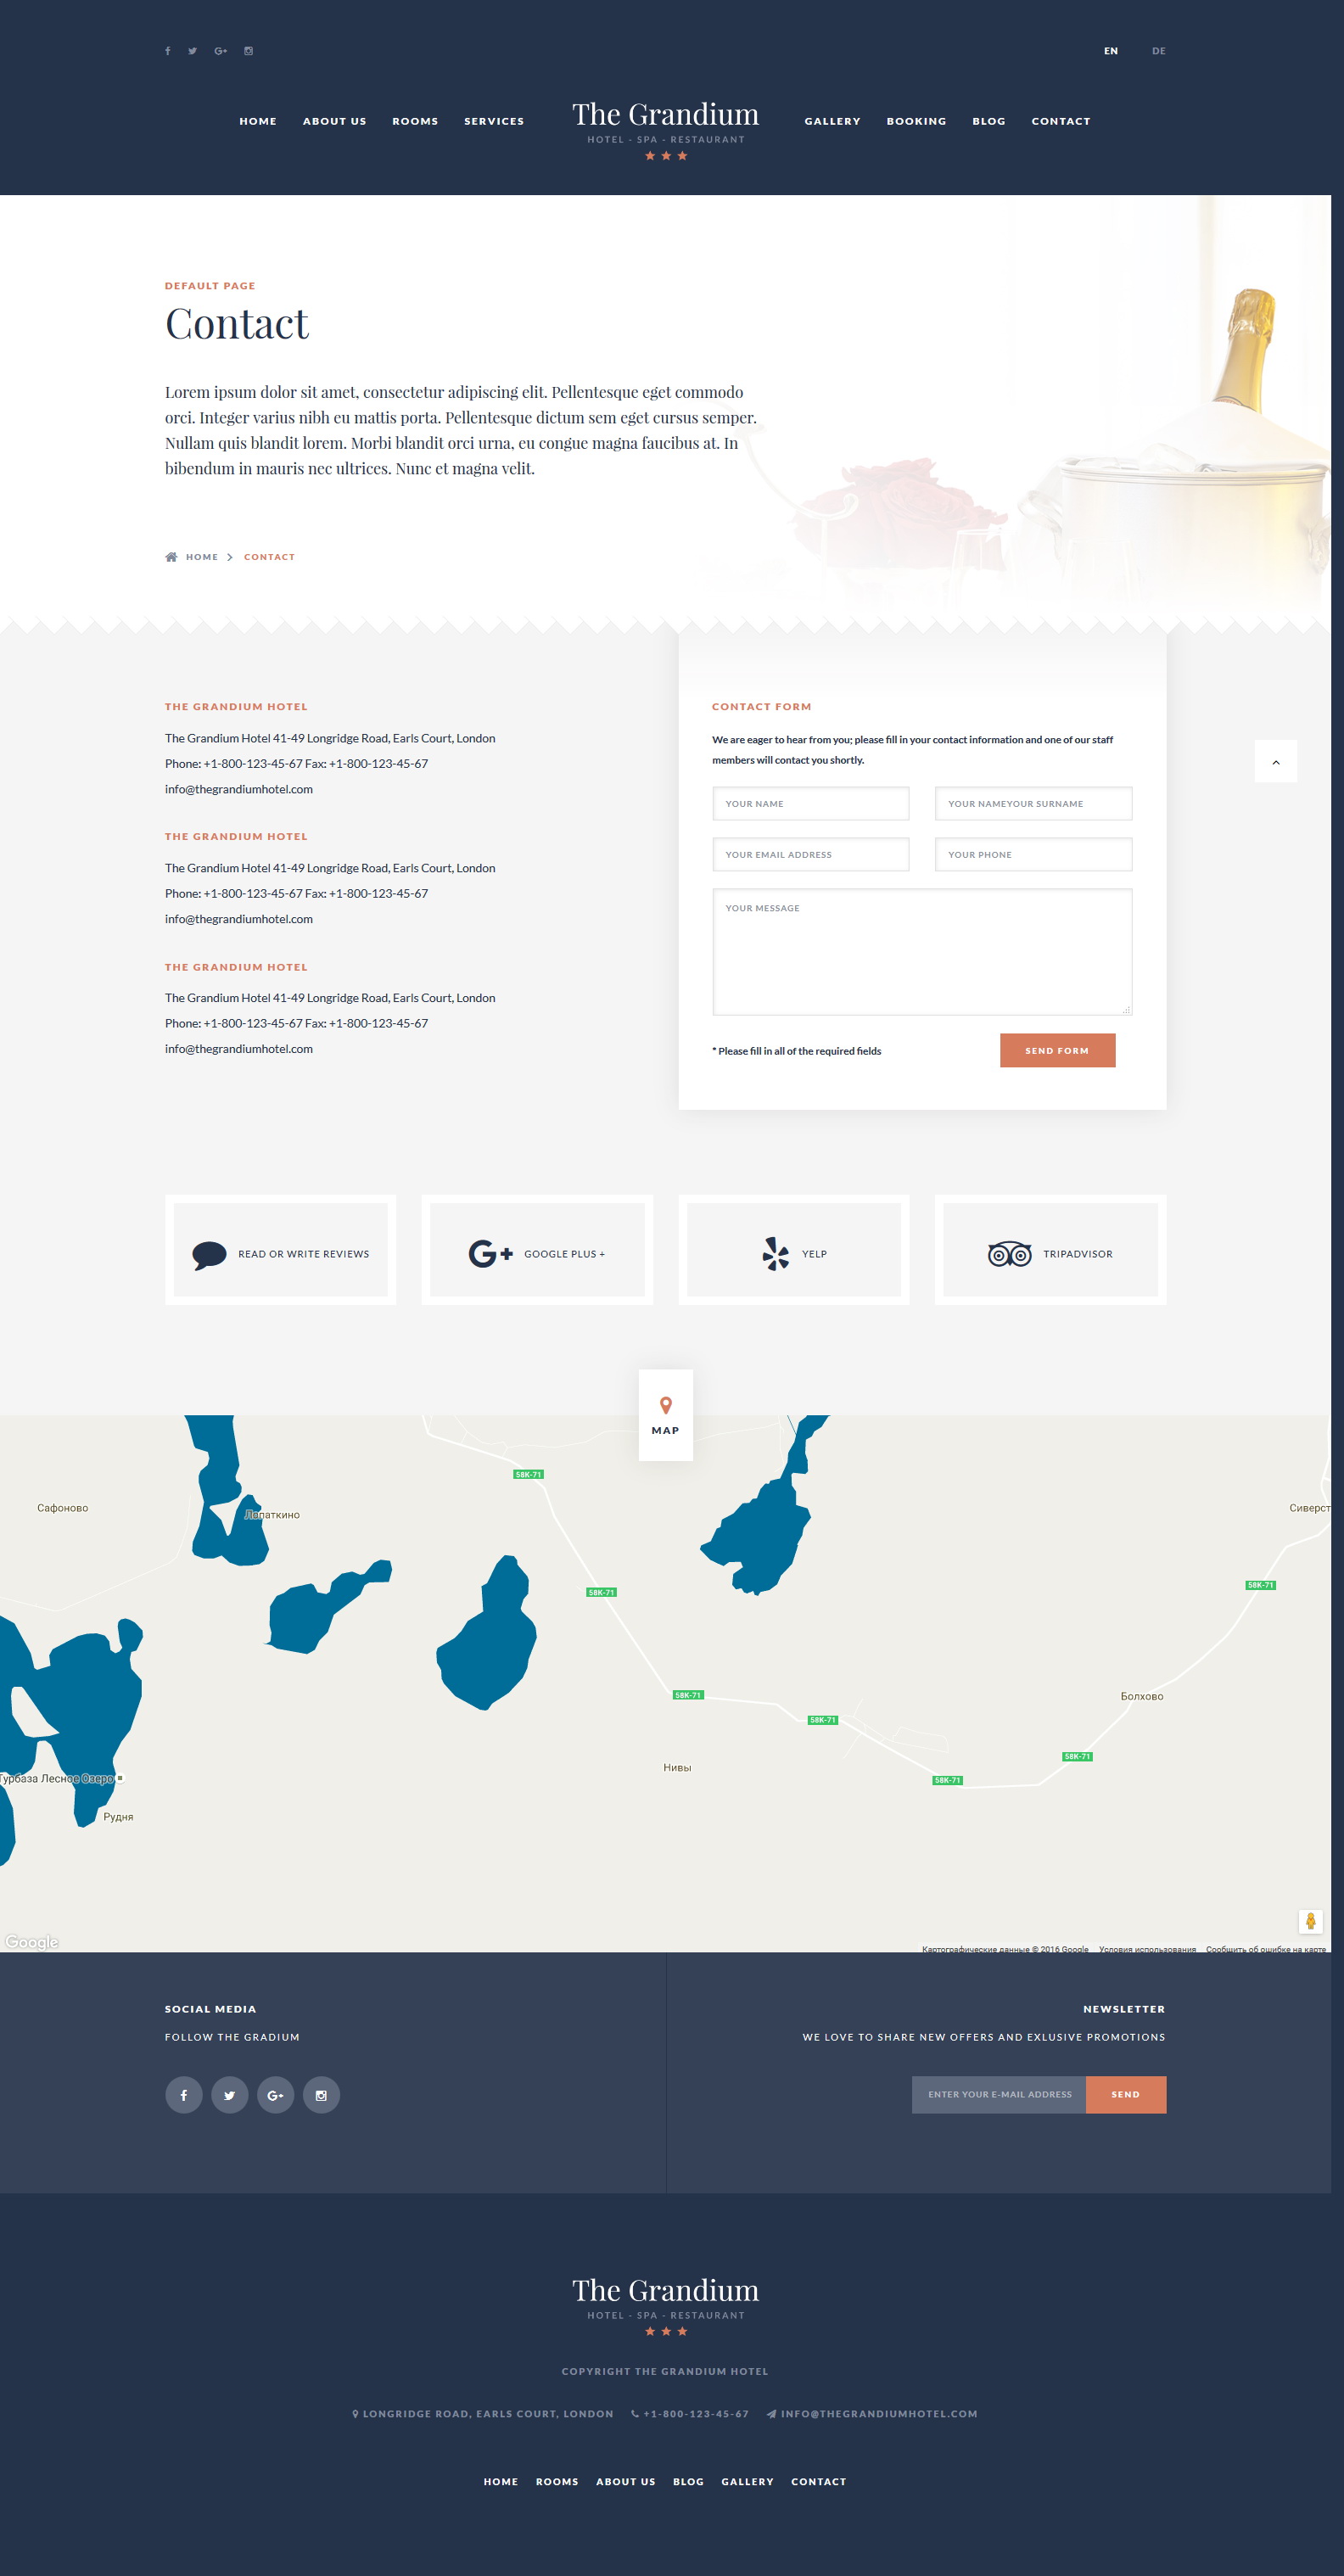Image resolution: width=1344 pixels, height=2576 pixels.
Task: Focus the Your Phone field
Action: pyautogui.click(x=1034, y=855)
